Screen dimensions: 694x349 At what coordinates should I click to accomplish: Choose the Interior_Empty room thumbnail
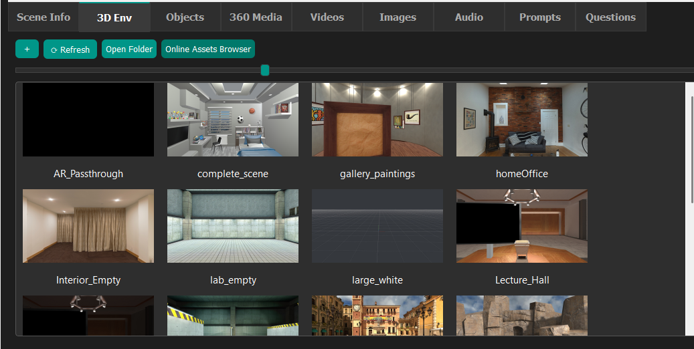pos(88,226)
